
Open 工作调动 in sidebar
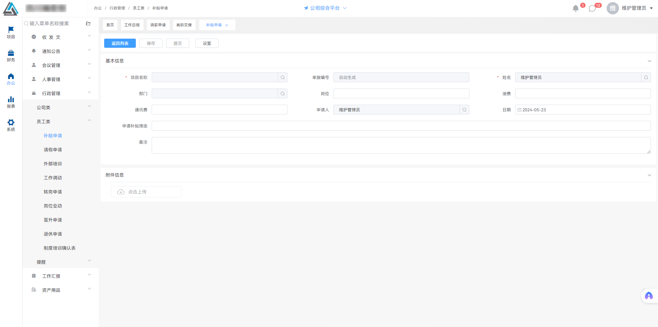(x=53, y=178)
